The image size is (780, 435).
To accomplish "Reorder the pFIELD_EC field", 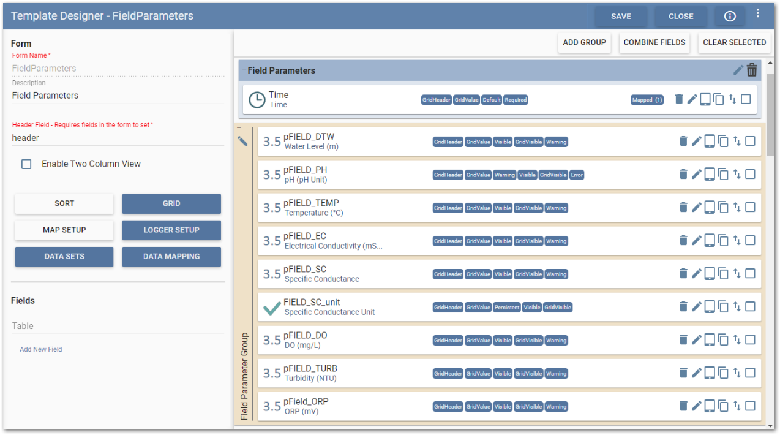I will [x=737, y=240].
